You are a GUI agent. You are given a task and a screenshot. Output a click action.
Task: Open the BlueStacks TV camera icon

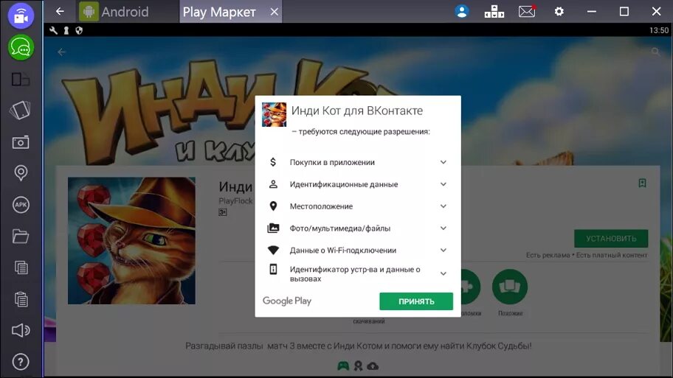21,16
